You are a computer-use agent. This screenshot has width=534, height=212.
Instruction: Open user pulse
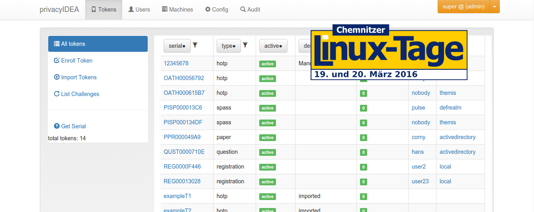point(419,108)
